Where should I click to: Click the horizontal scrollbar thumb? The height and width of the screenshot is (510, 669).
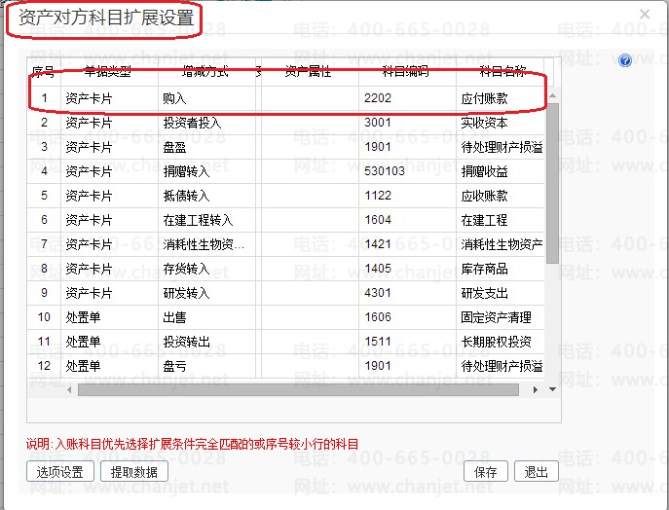click(x=298, y=389)
